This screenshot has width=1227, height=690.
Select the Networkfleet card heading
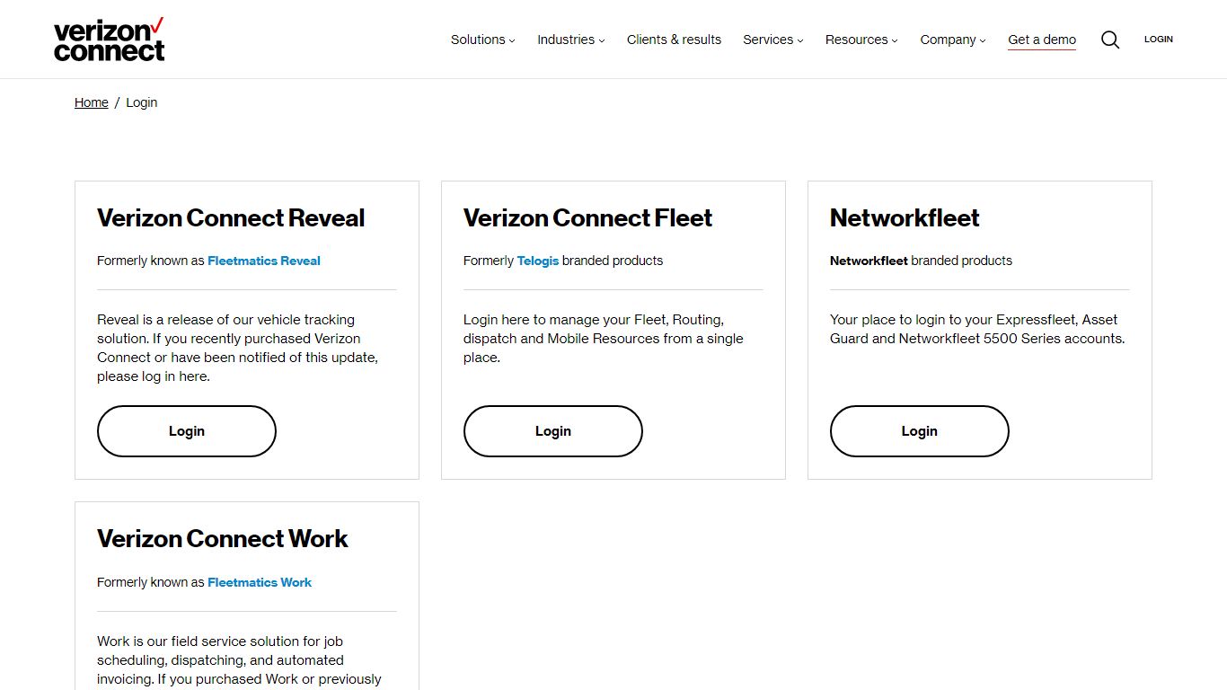point(905,218)
